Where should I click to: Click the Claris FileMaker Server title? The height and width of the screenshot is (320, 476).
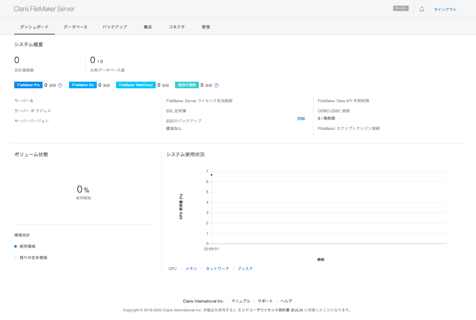(x=44, y=9)
